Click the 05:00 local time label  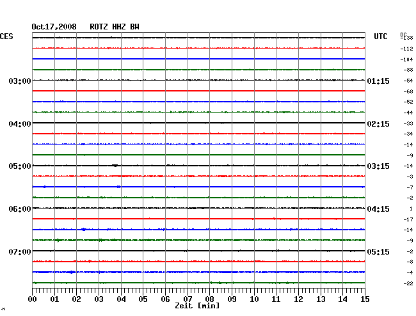tap(20, 166)
